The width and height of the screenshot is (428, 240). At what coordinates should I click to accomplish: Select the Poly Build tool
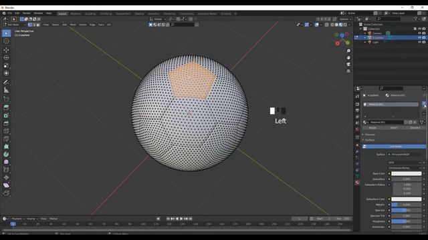6,147
